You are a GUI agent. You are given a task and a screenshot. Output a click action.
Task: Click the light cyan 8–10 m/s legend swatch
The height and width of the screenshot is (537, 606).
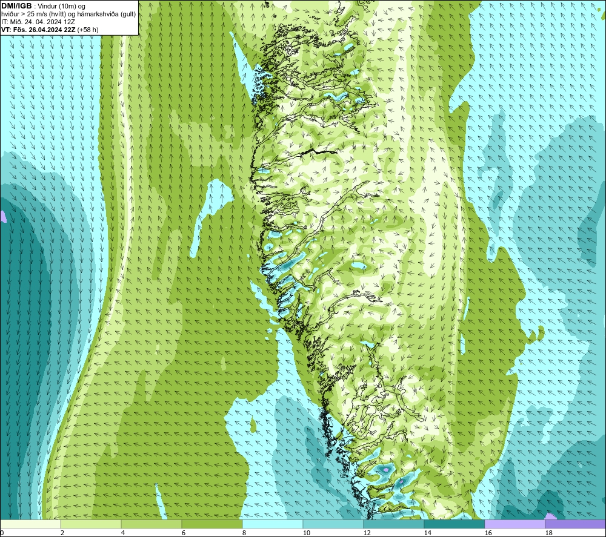(273, 524)
